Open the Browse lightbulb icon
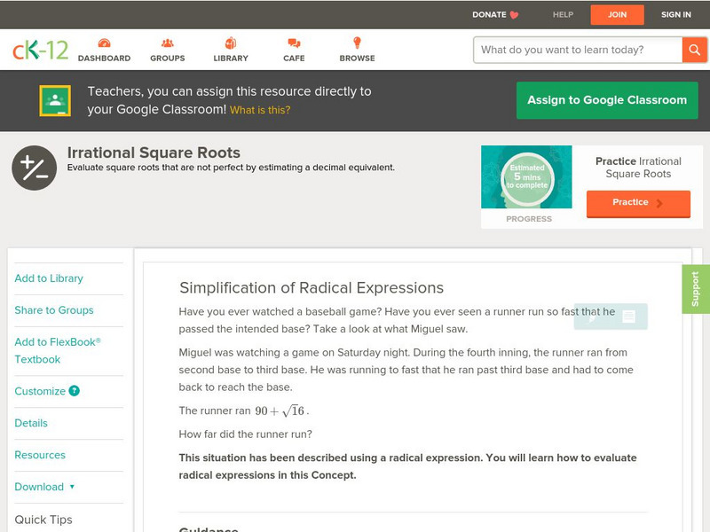The width and height of the screenshot is (710, 532). tap(356, 42)
